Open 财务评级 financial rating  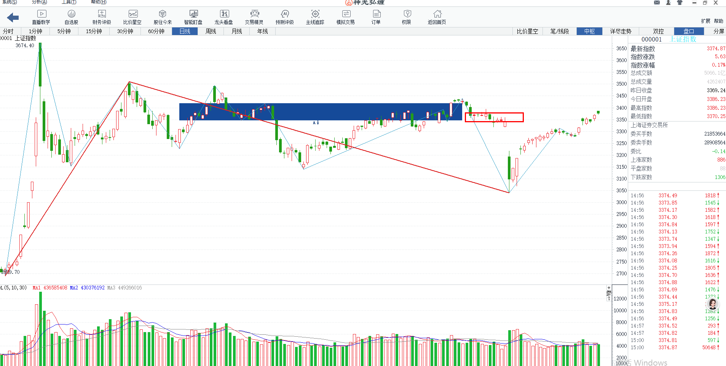tap(102, 17)
